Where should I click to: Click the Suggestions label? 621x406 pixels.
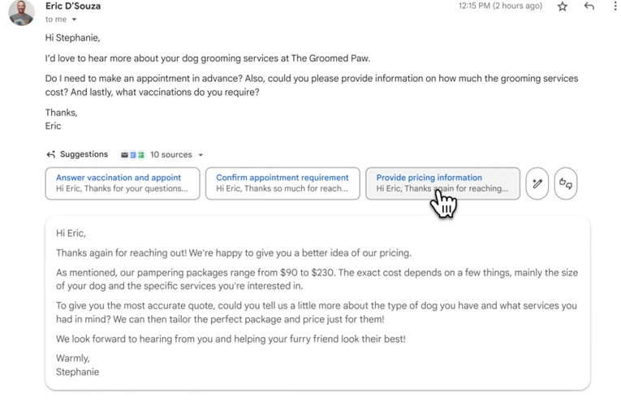click(84, 154)
